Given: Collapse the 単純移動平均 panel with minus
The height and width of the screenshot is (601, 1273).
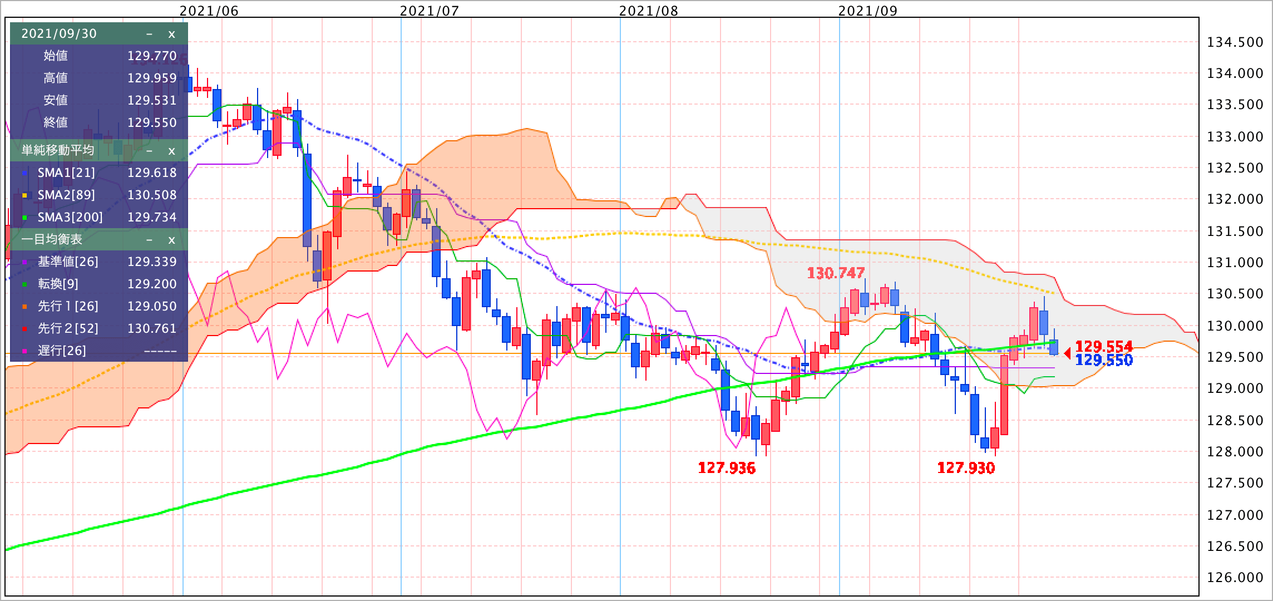Looking at the screenshot, I should [149, 151].
